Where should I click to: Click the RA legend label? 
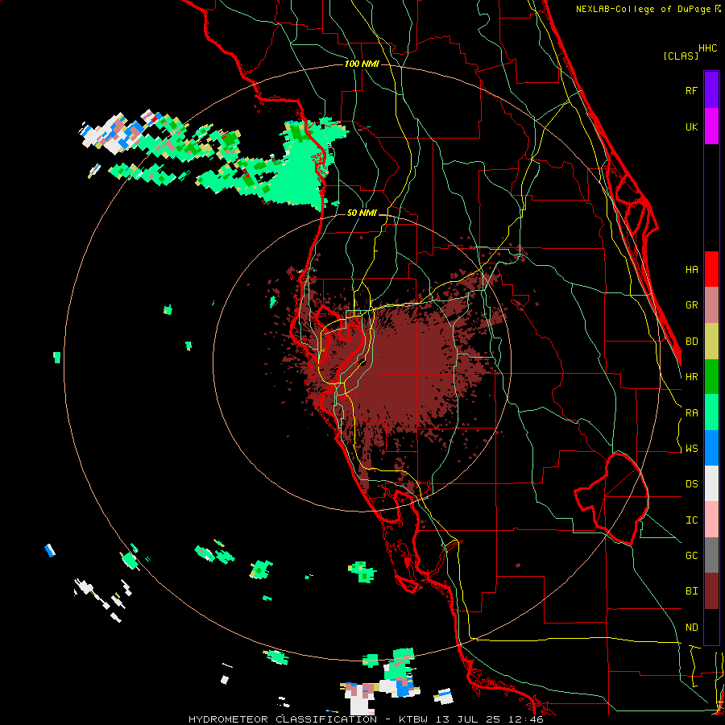tap(691, 413)
